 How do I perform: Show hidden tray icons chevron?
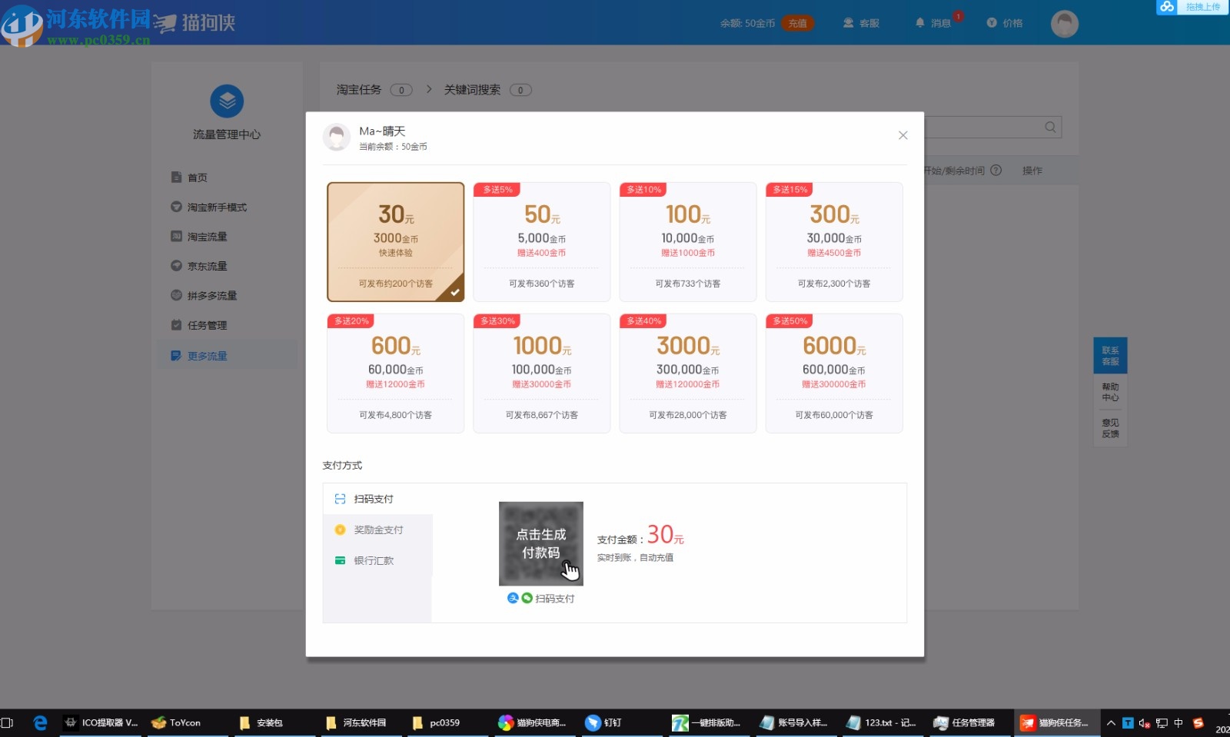coord(1111,722)
